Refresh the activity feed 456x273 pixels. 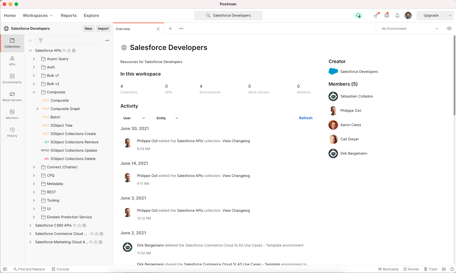coord(306,118)
